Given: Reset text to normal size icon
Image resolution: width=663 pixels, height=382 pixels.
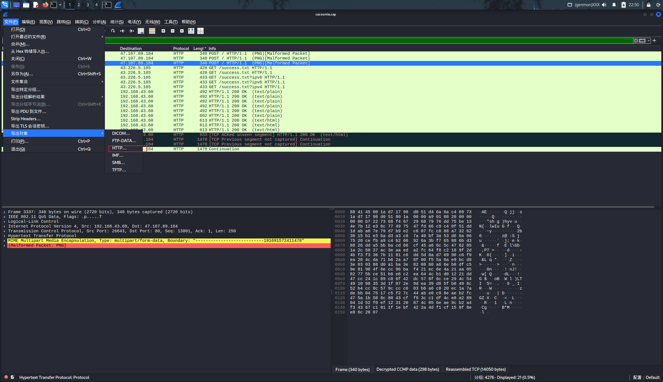Looking at the screenshot, I should (x=182, y=31).
